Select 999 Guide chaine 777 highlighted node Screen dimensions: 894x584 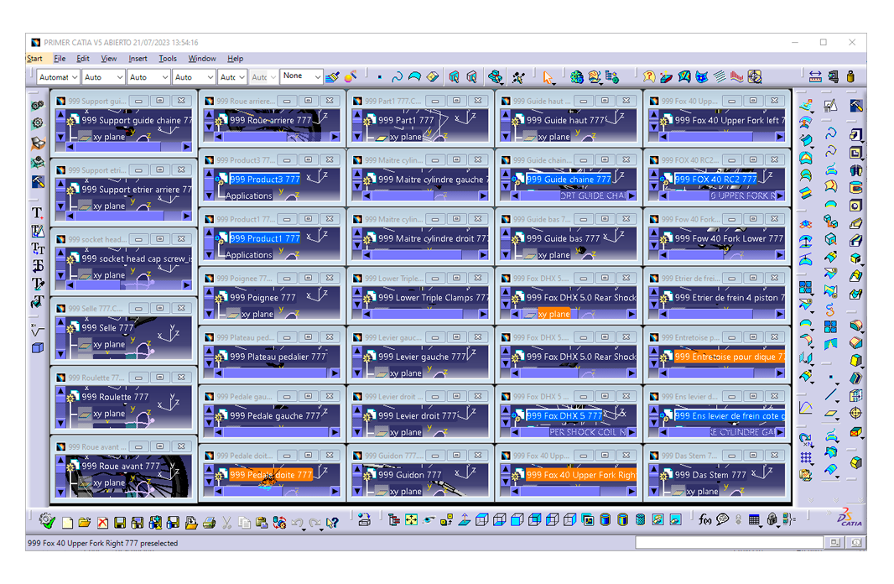point(569,179)
